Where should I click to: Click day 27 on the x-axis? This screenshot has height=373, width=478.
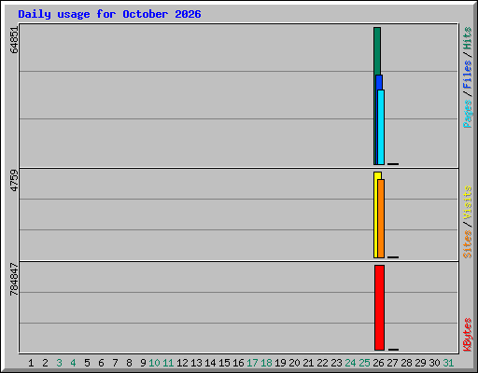pos(392,363)
